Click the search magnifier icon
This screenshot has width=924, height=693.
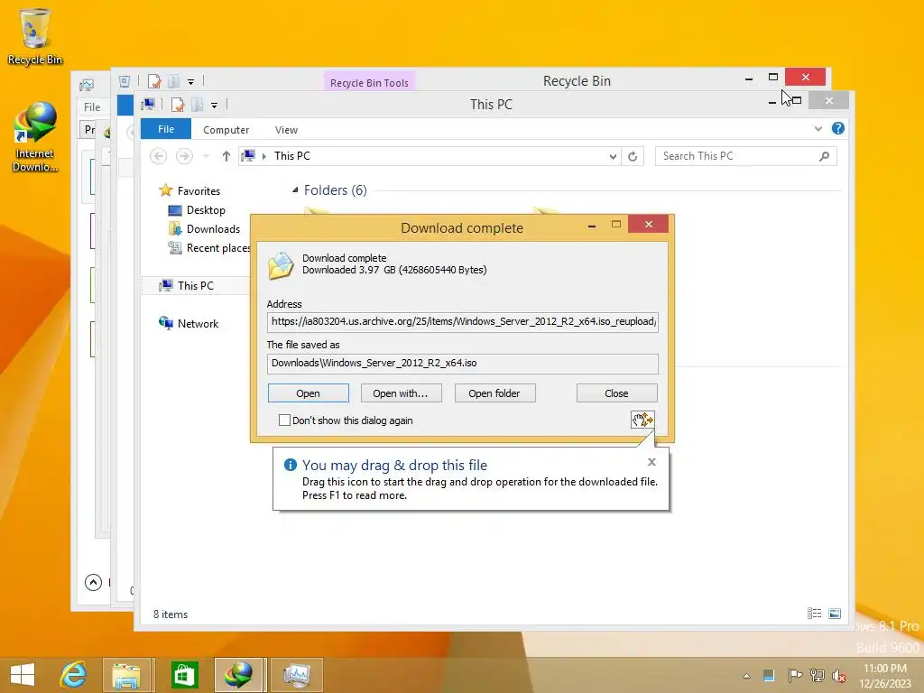(x=825, y=156)
